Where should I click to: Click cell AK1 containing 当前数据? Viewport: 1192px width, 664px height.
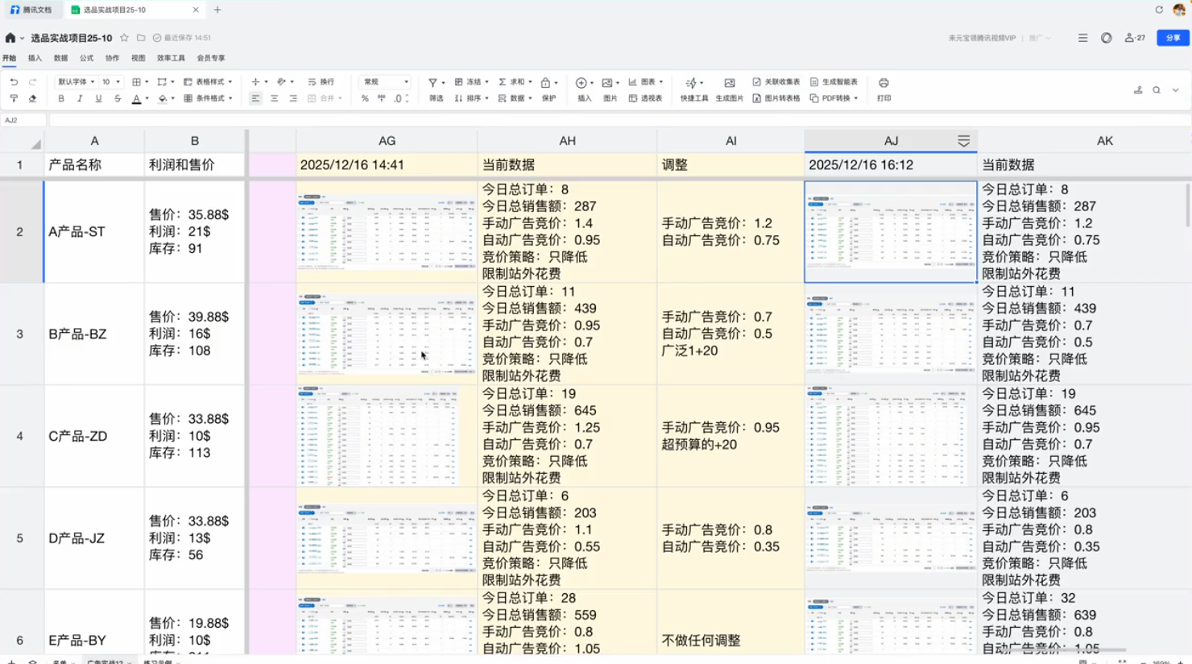tap(1047, 164)
